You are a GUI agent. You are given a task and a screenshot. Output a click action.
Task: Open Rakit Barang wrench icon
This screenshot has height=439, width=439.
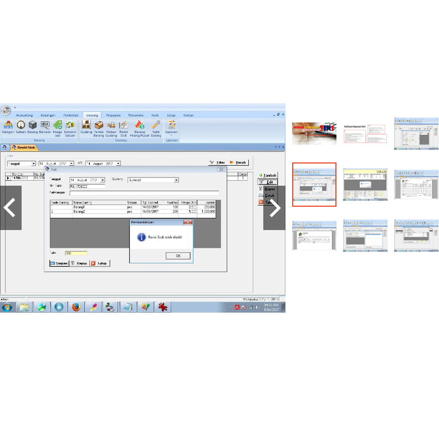click(x=156, y=129)
